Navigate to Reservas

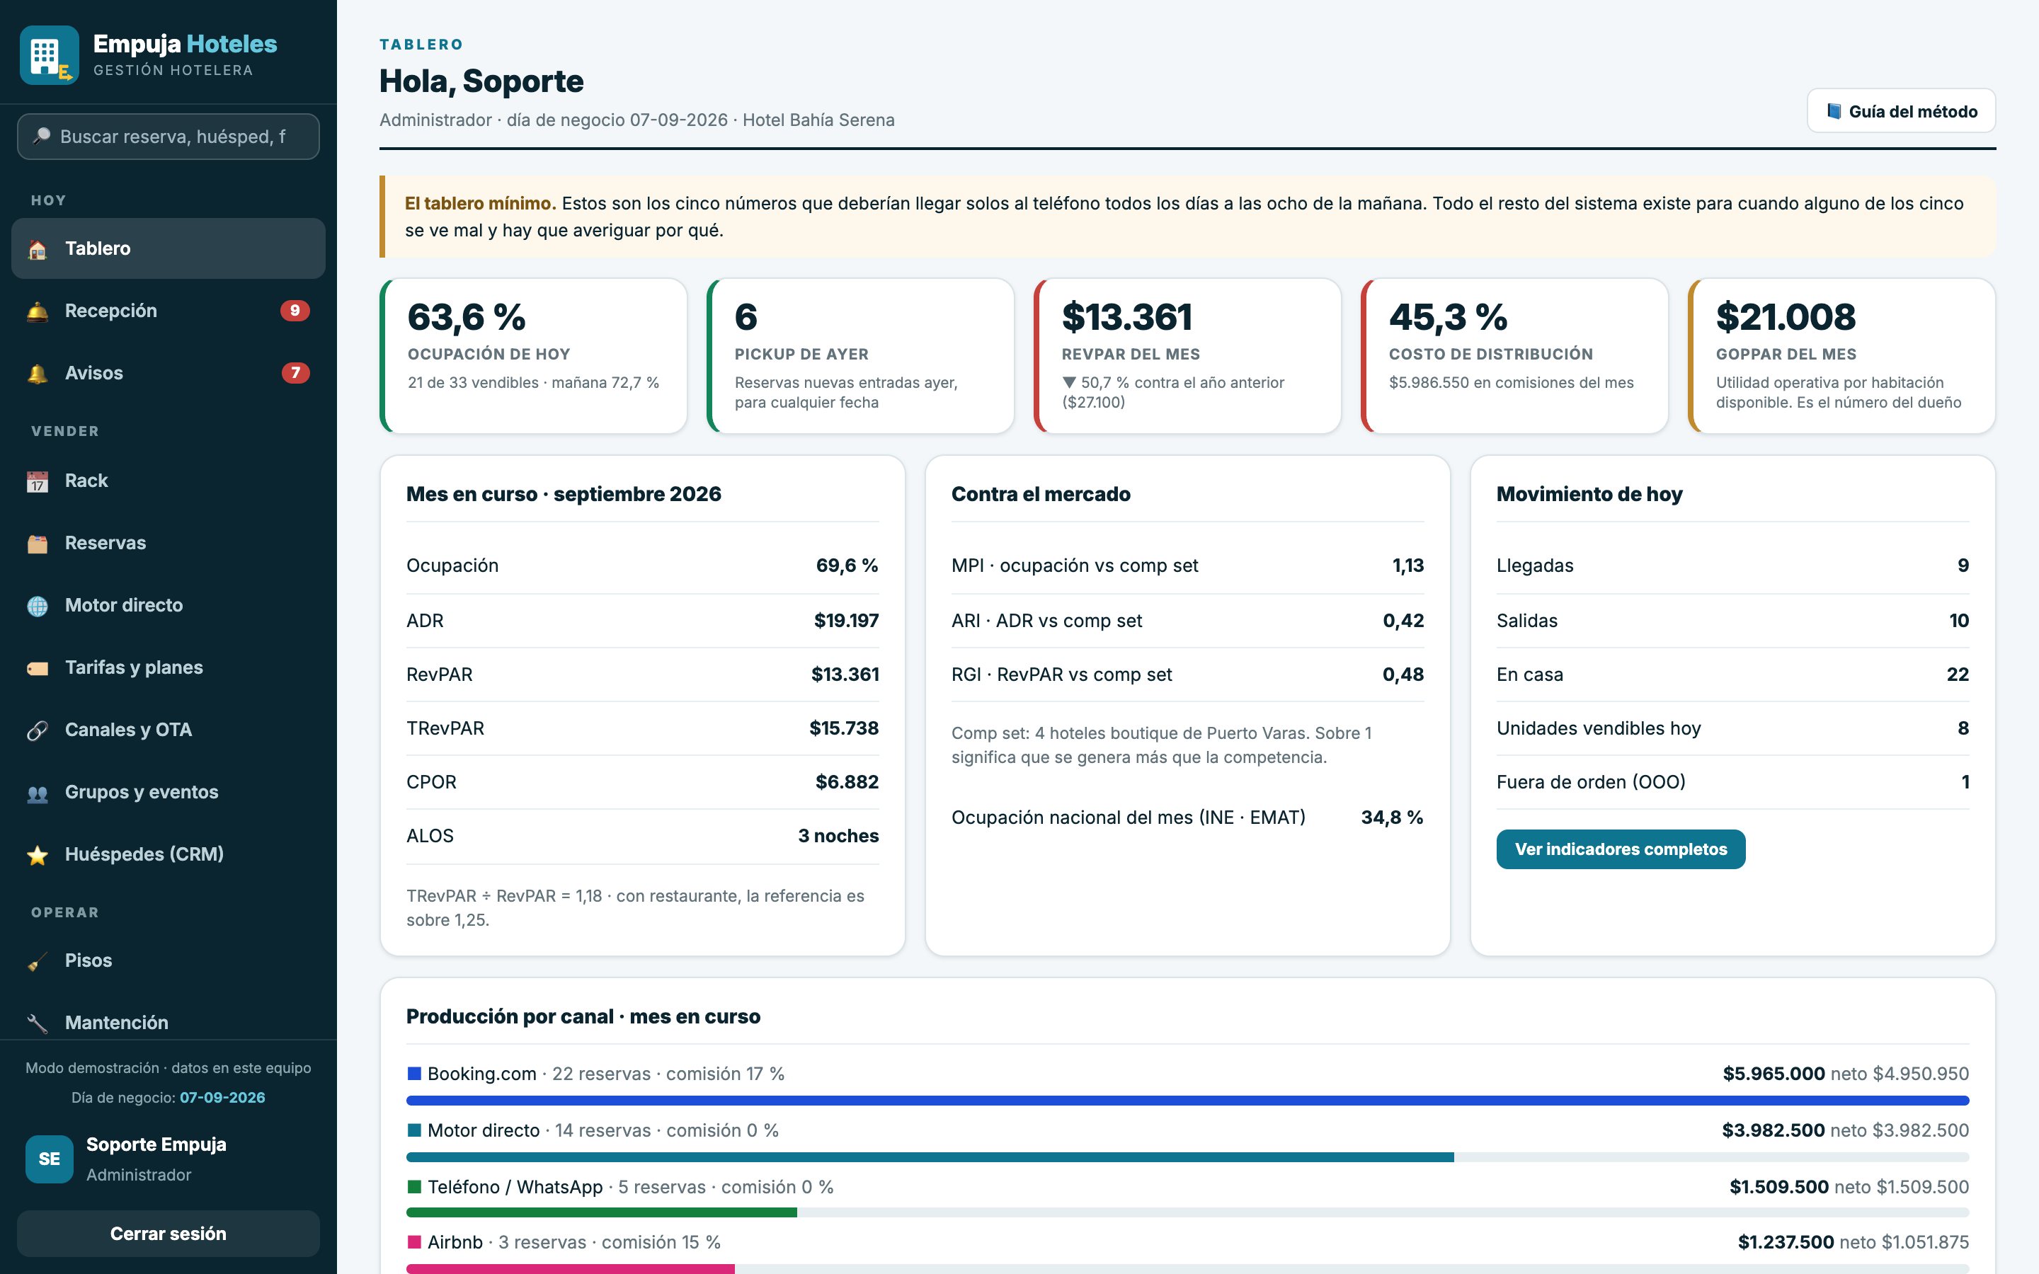[x=169, y=544]
